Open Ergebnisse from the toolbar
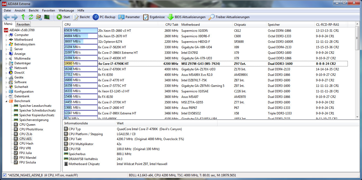The image size is (362, 180). [x=154, y=17]
